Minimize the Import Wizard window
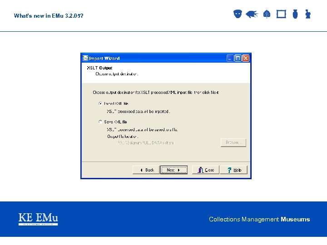327x245 pixels. pyautogui.click(x=230, y=58)
